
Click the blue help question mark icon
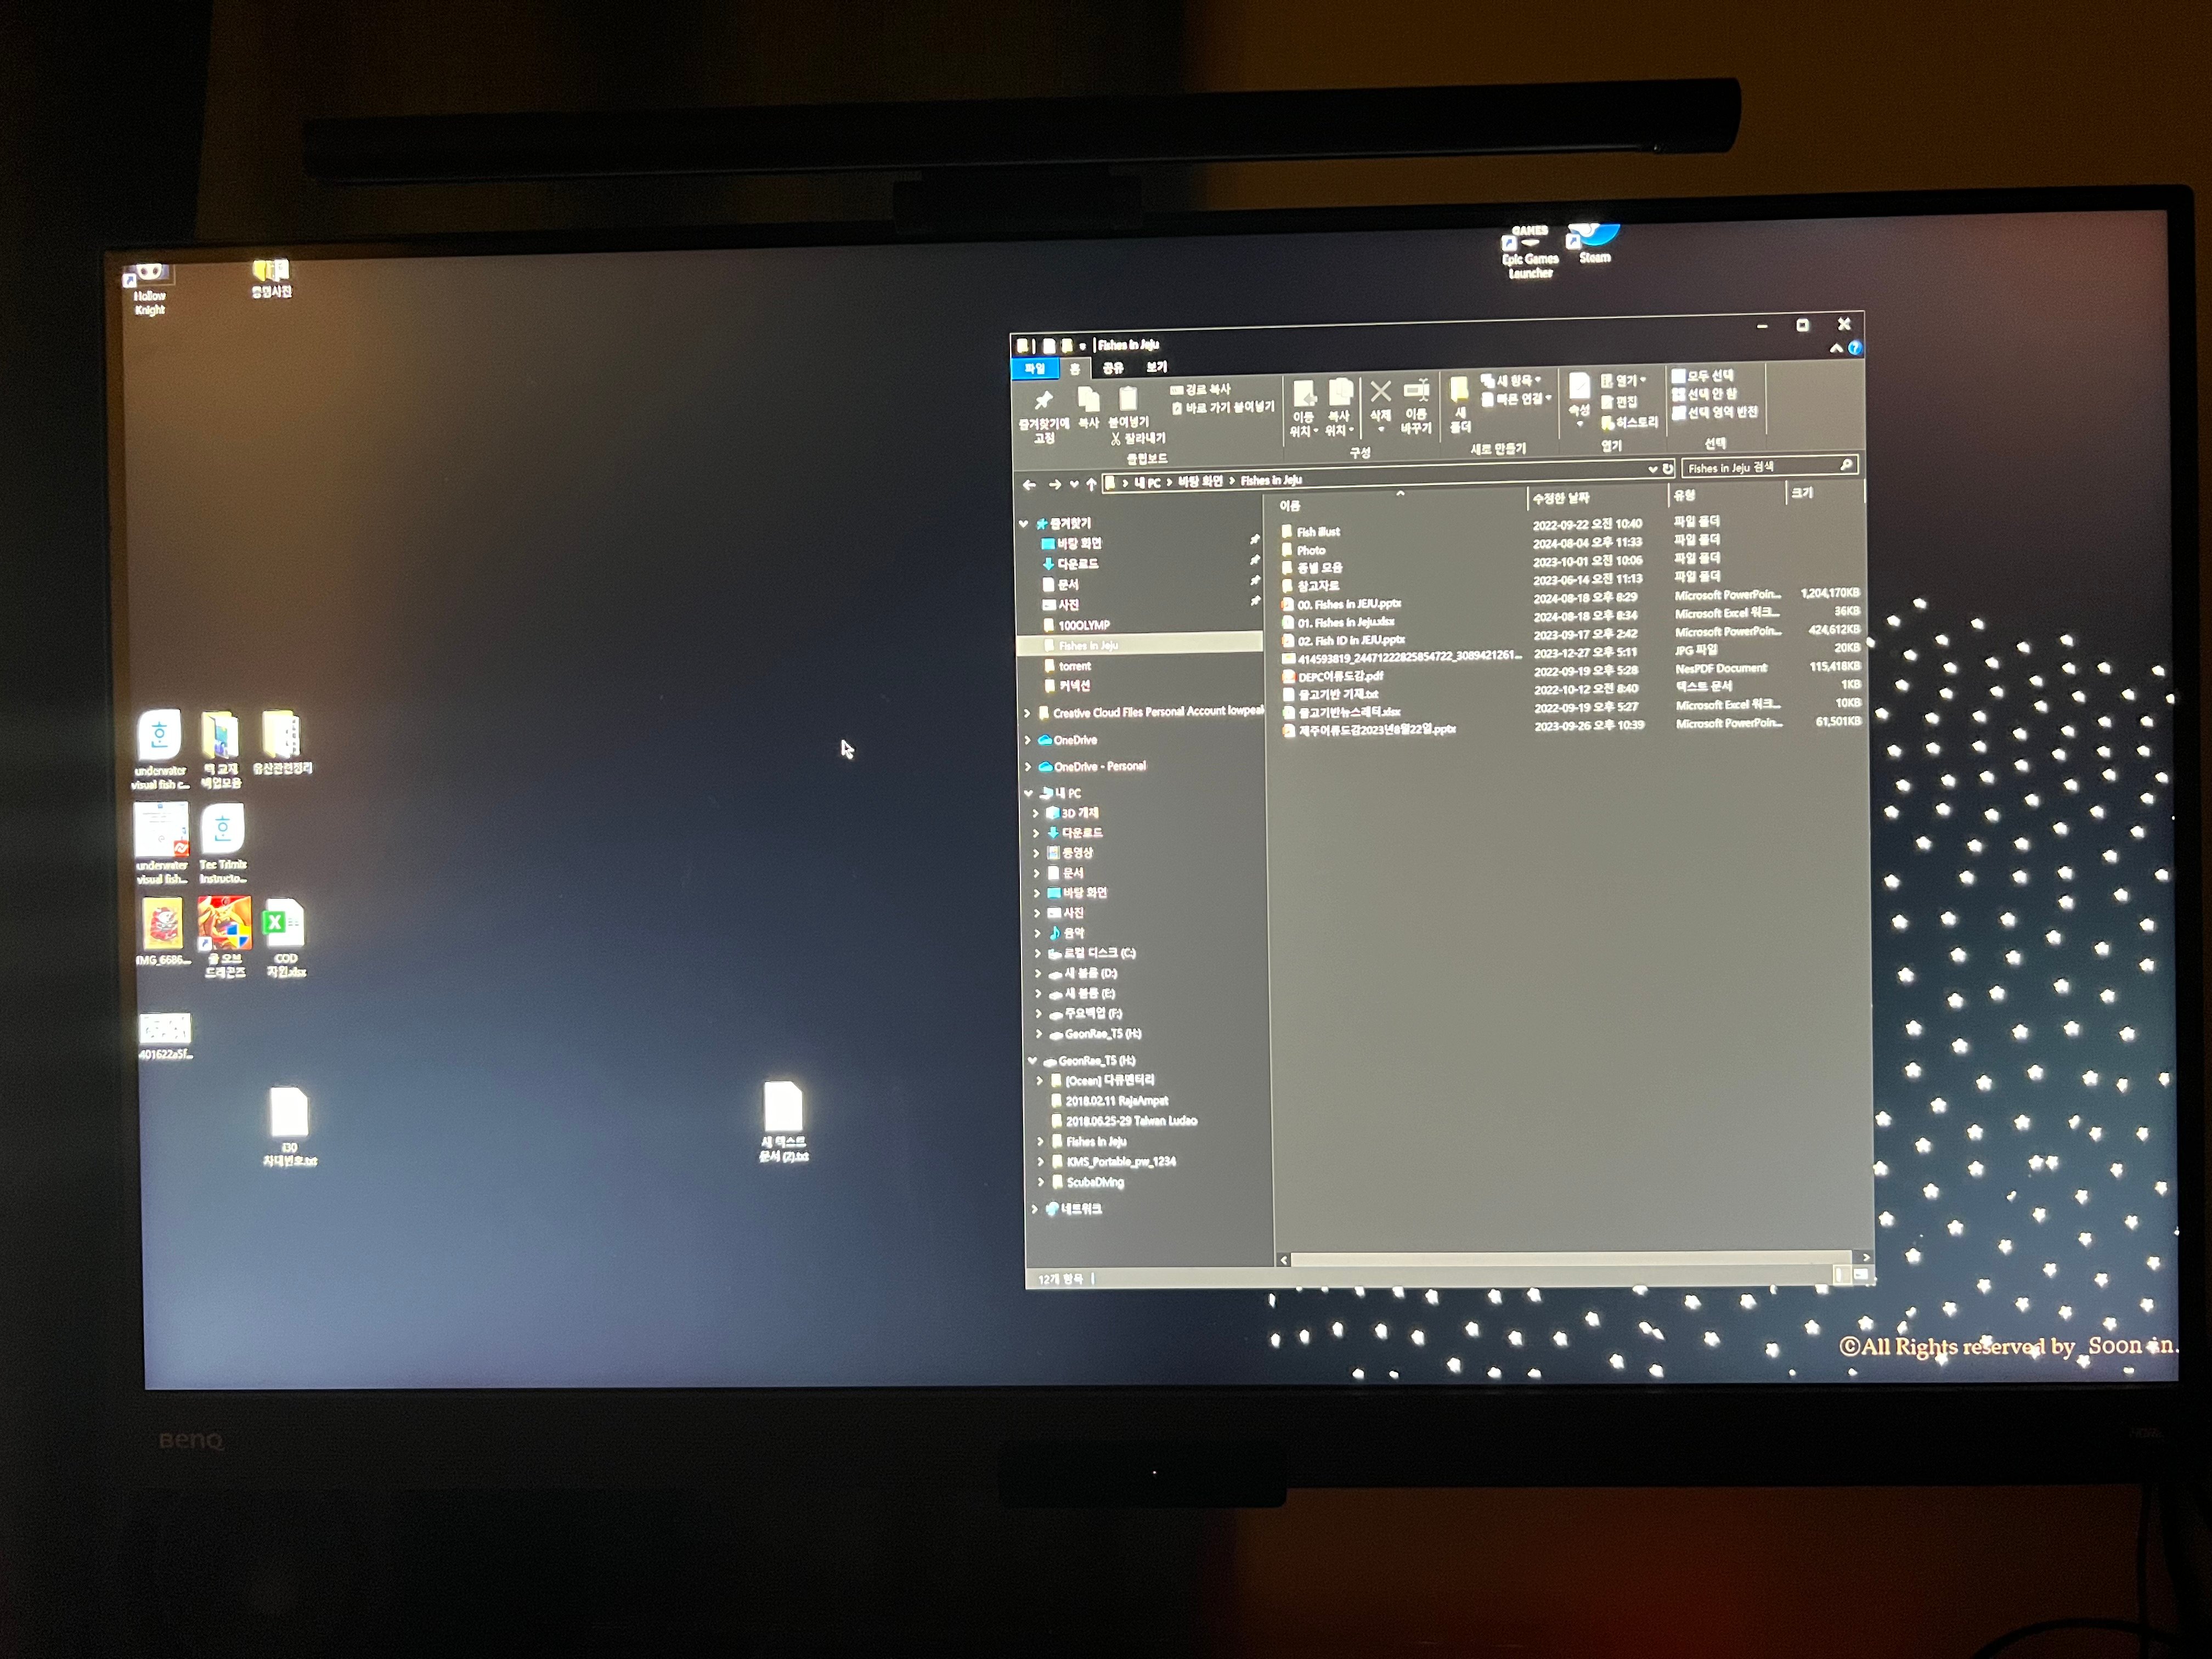(1855, 348)
